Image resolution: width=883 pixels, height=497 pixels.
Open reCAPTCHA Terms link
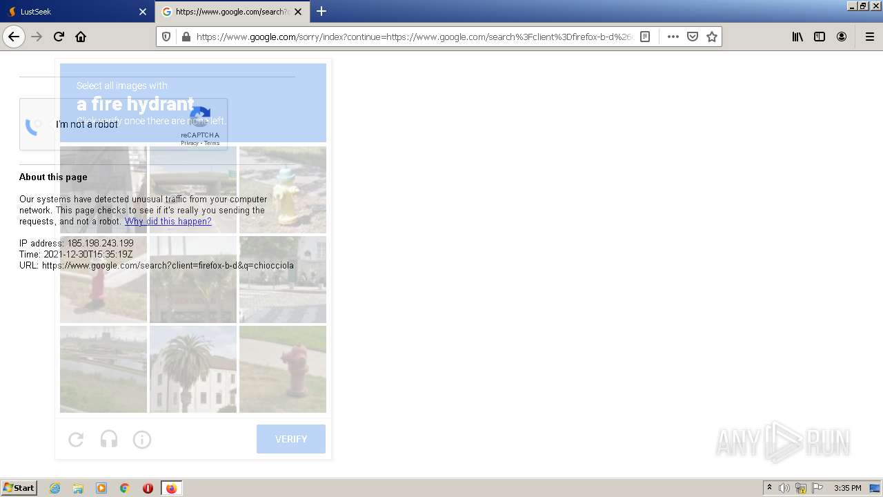click(x=212, y=144)
